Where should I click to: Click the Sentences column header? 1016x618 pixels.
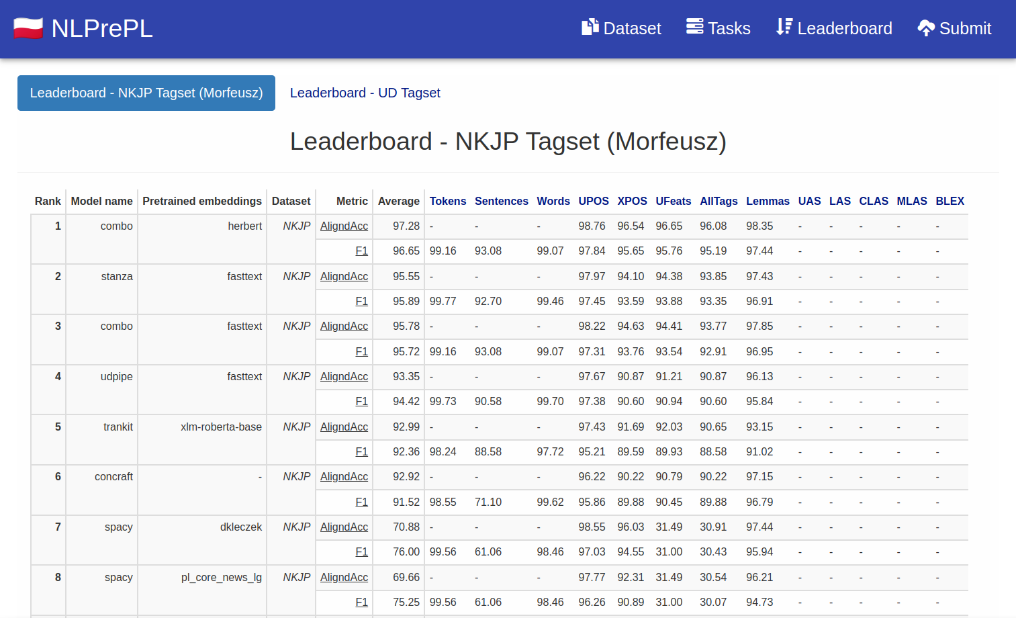click(x=501, y=201)
